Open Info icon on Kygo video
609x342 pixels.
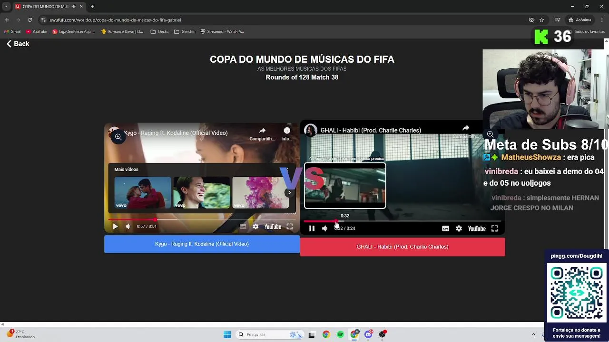pyautogui.click(x=286, y=133)
